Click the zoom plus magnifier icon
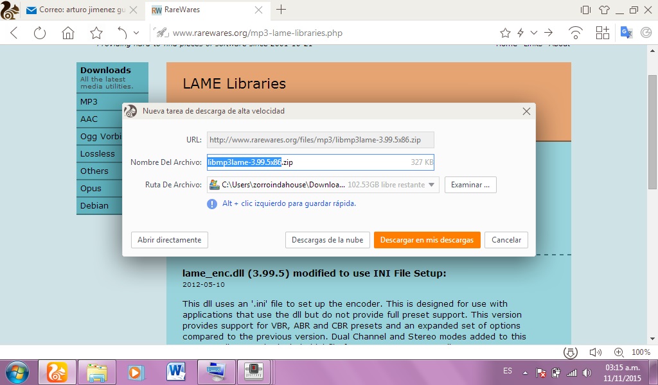This screenshot has height=385, width=658. [x=619, y=352]
